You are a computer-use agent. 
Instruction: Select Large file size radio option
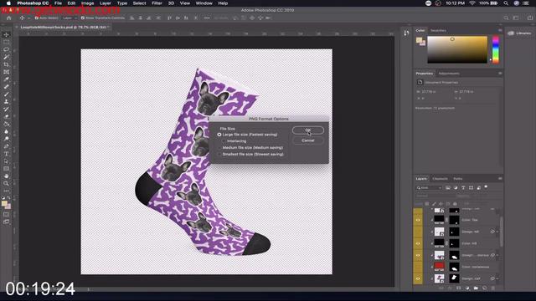pyautogui.click(x=219, y=135)
